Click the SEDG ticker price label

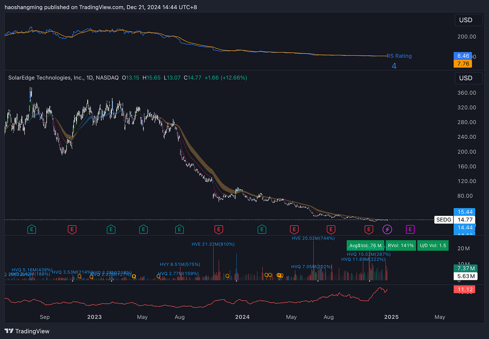pos(444,220)
